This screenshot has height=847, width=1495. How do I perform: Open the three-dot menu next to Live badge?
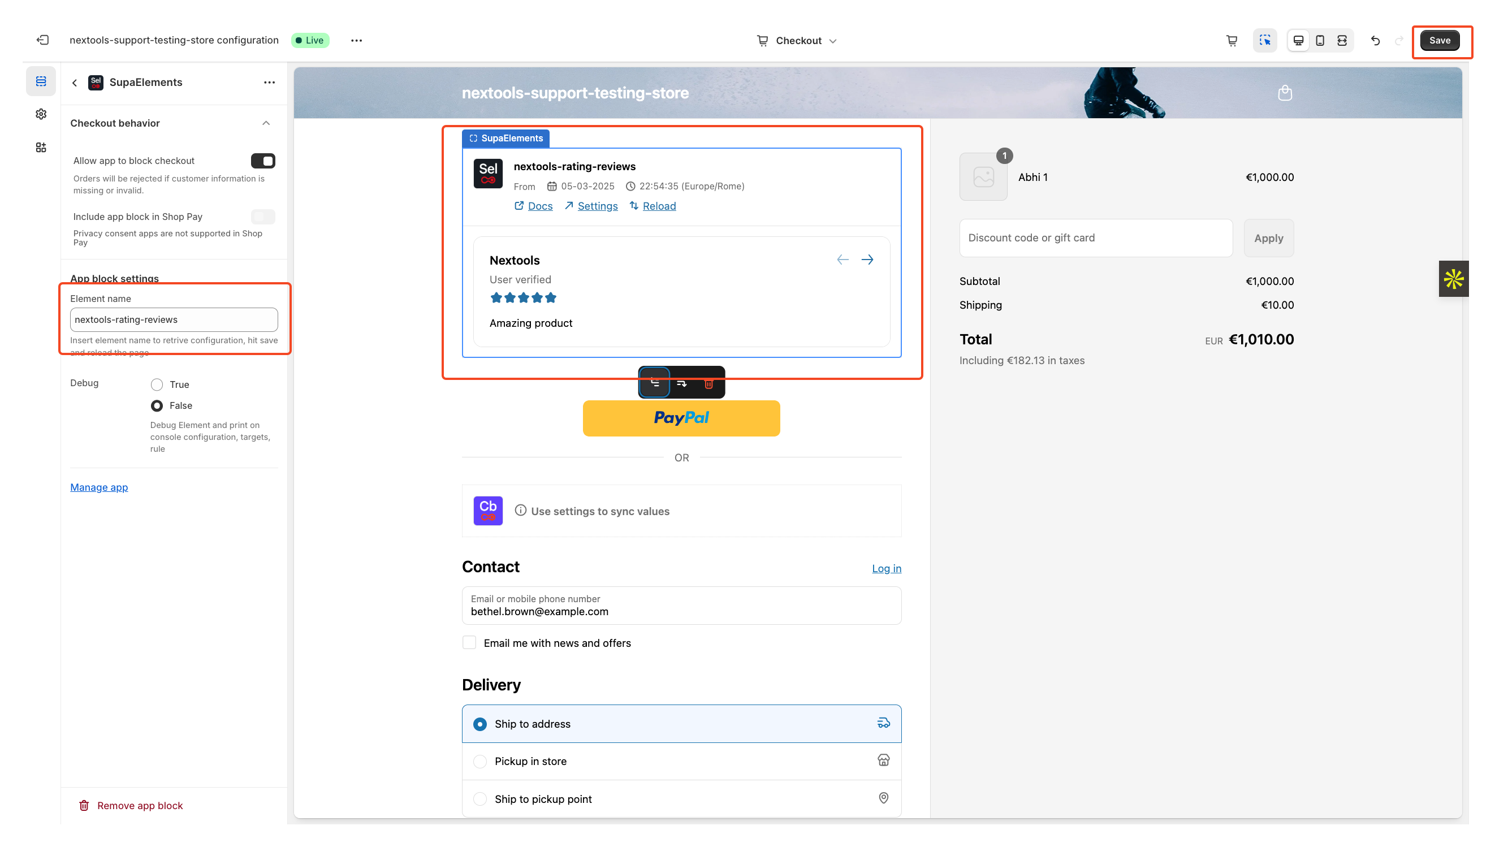point(357,40)
